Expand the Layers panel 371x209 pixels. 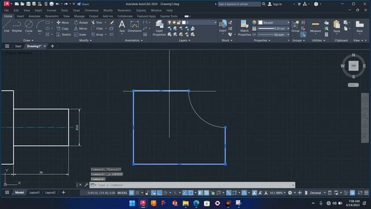pyautogui.click(x=184, y=40)
